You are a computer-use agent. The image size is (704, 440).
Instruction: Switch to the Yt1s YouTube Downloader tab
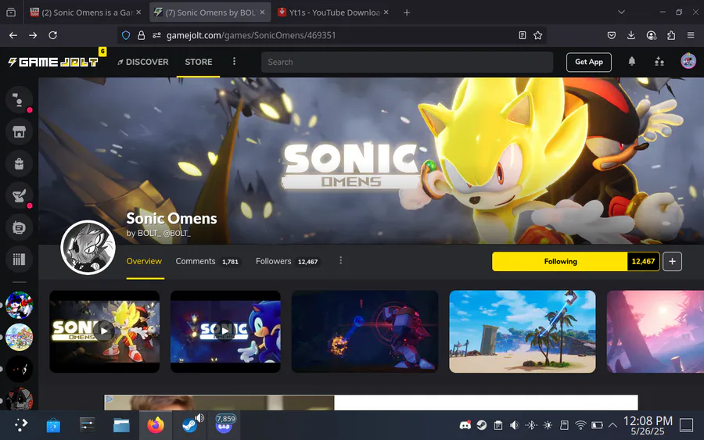[332, 13]
